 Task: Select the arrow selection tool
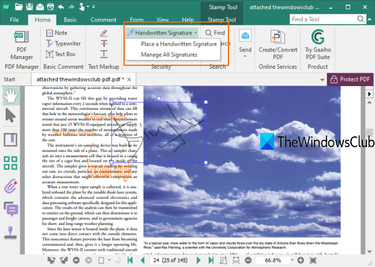coord(10,115)
